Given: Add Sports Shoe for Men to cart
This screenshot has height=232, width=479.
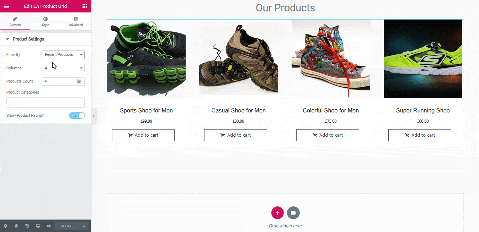Looking at the screenshot, I should [143, 135].
